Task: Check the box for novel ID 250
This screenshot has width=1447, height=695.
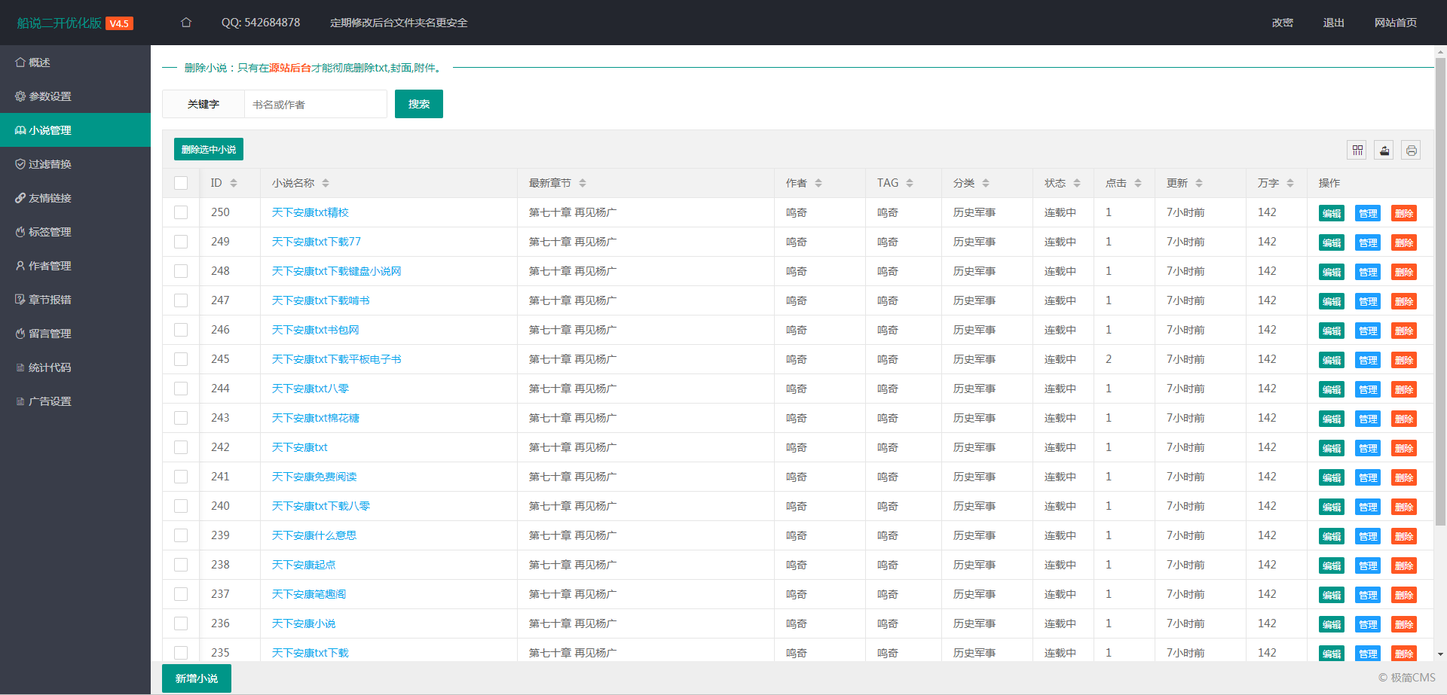Action: [181, 212]
